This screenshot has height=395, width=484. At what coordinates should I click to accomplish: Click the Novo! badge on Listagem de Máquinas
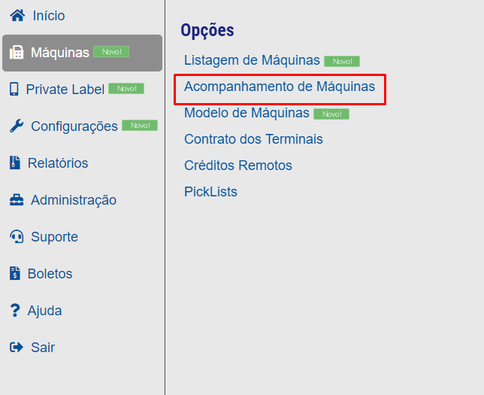click(x=342, y=61)
